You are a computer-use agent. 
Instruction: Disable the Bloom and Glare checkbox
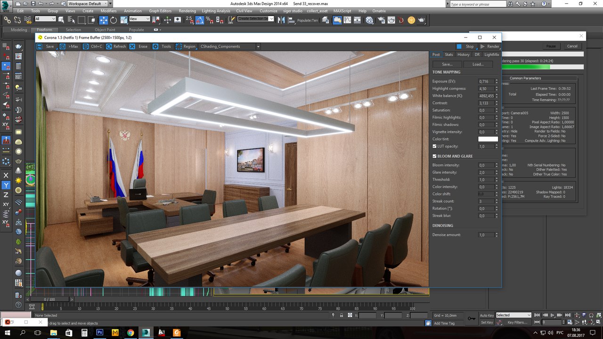coord(435,156)
